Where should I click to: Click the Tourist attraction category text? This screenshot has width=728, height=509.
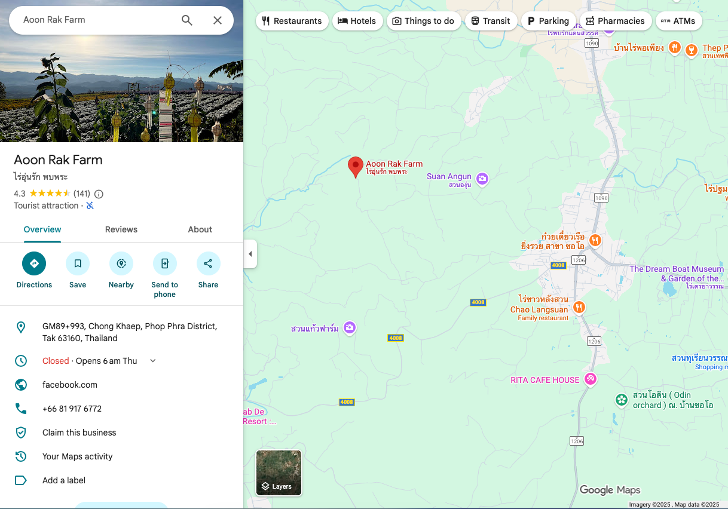[46, 206]
